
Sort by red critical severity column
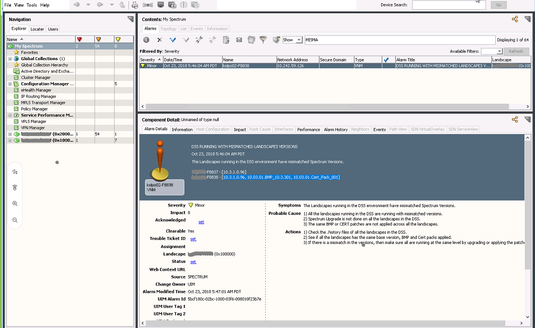coord(79,40)
